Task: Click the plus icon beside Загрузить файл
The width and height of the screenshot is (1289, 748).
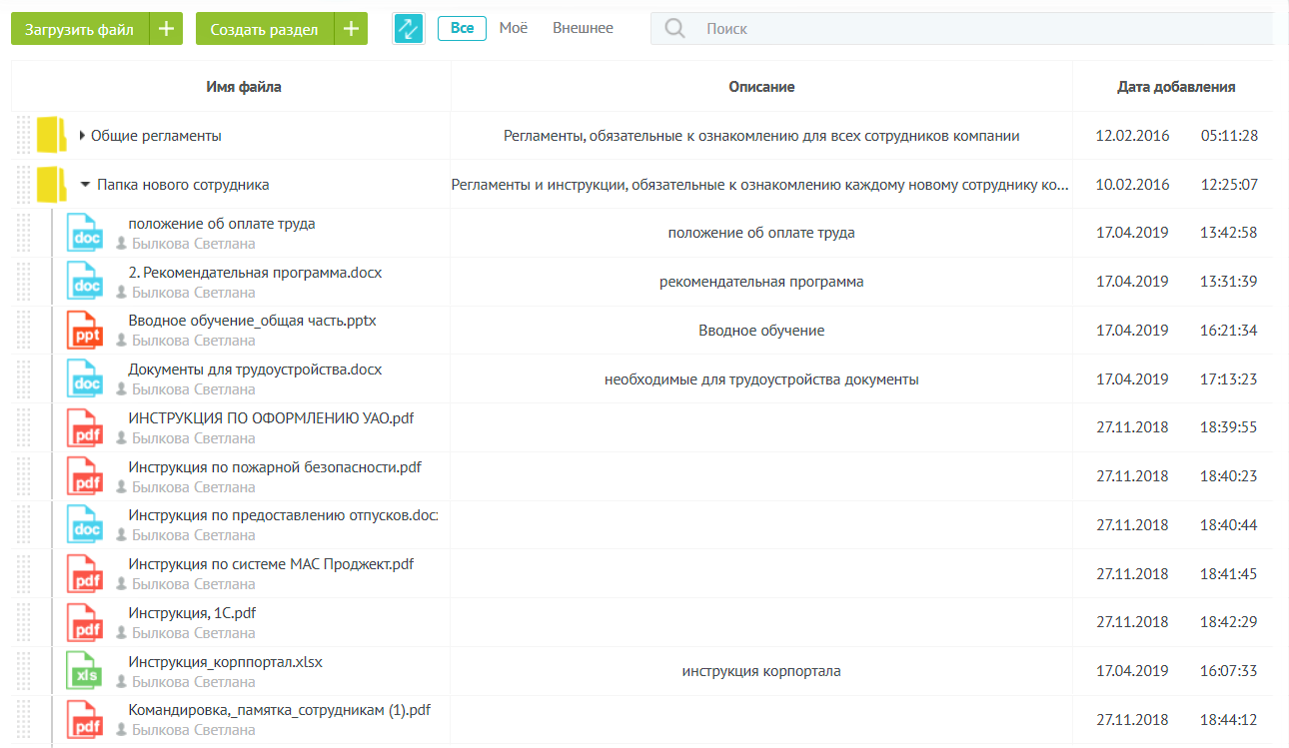Action: (x=166, y=28)
